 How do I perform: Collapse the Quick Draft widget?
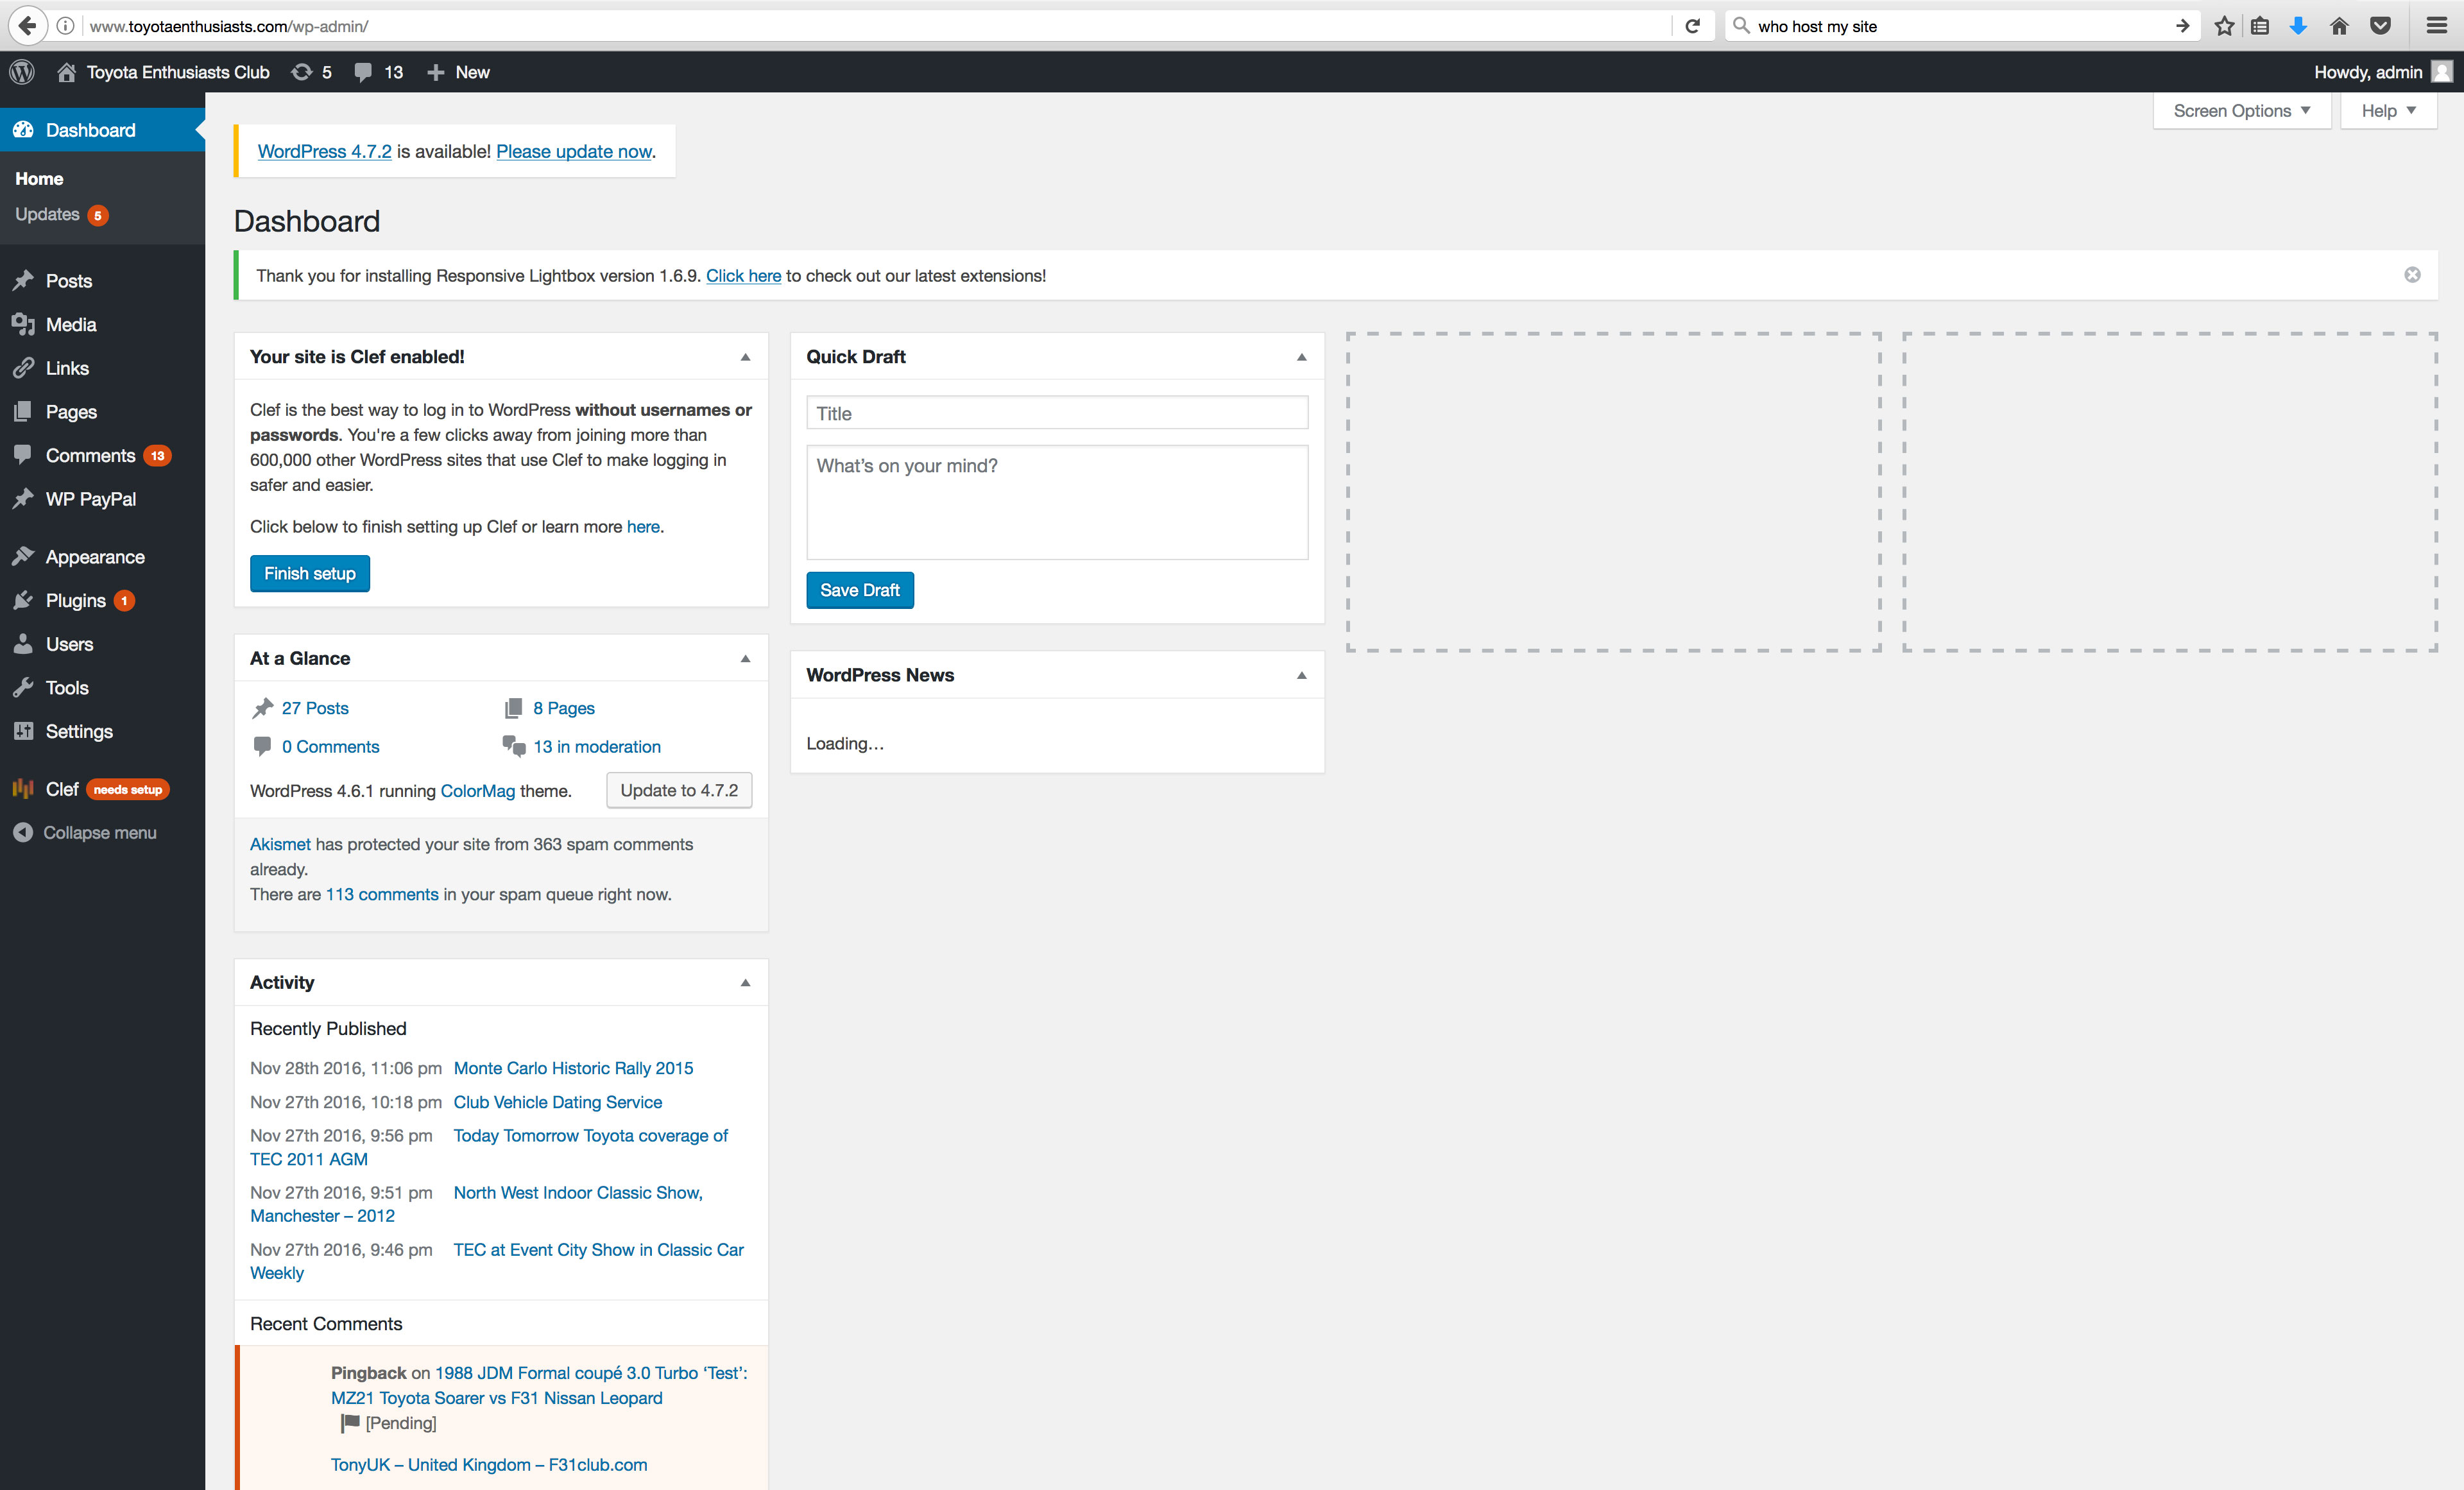tap(1301, 357)
